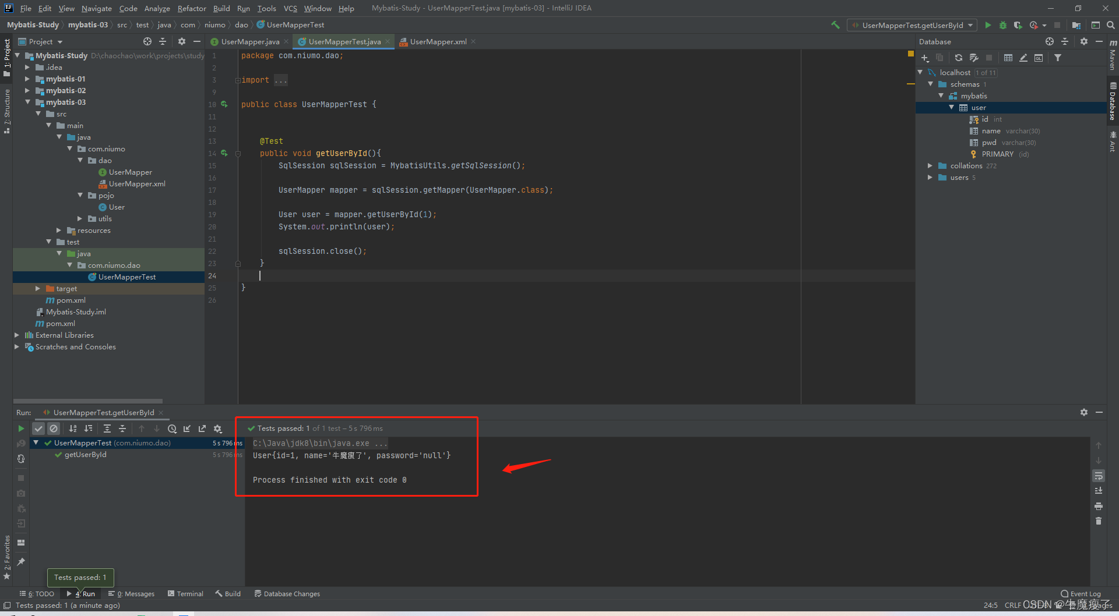Toggle the Structure tool window stripe

pyautogui.click(x=6, y=111)
